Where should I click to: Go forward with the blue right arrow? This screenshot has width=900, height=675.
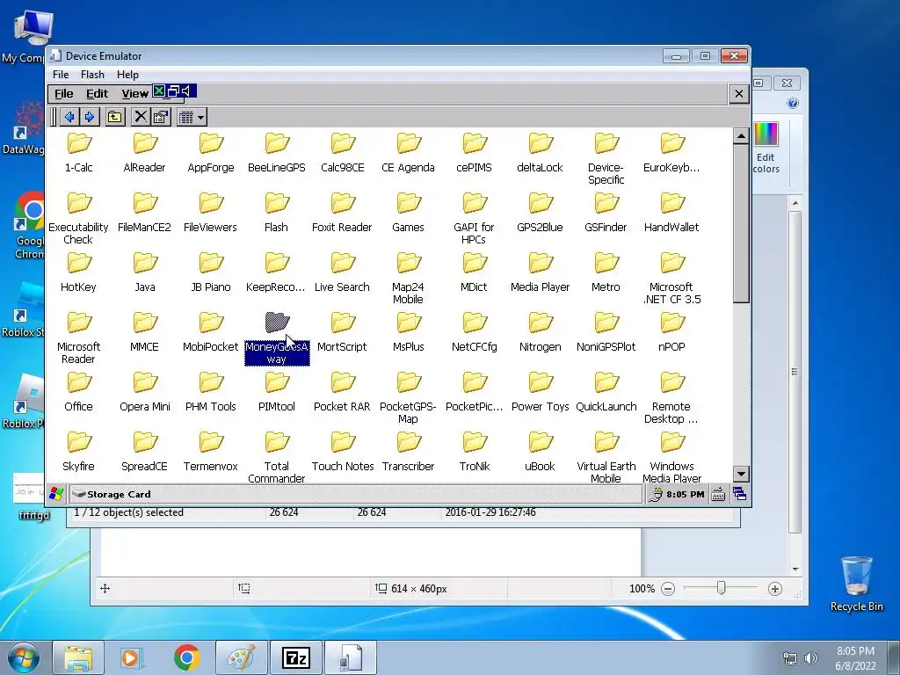(90, 117)
